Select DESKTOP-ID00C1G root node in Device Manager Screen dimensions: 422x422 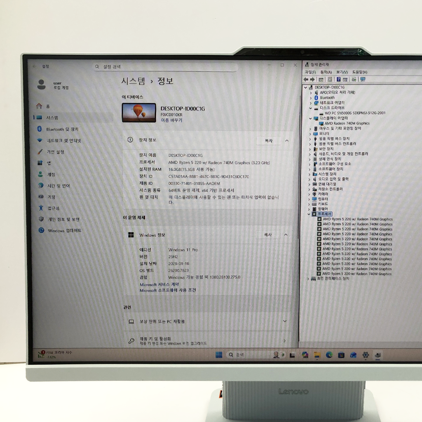[x=329, y=87]
